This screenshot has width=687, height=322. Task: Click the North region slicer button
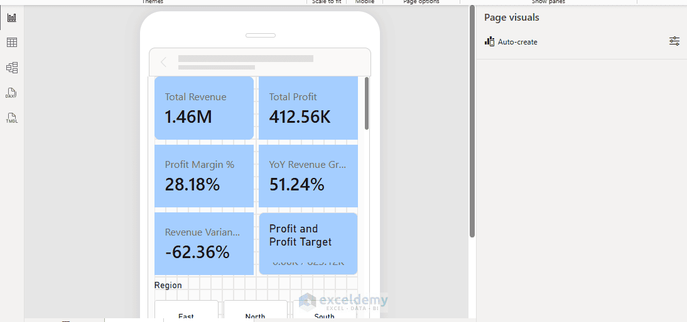pos(256,311)
